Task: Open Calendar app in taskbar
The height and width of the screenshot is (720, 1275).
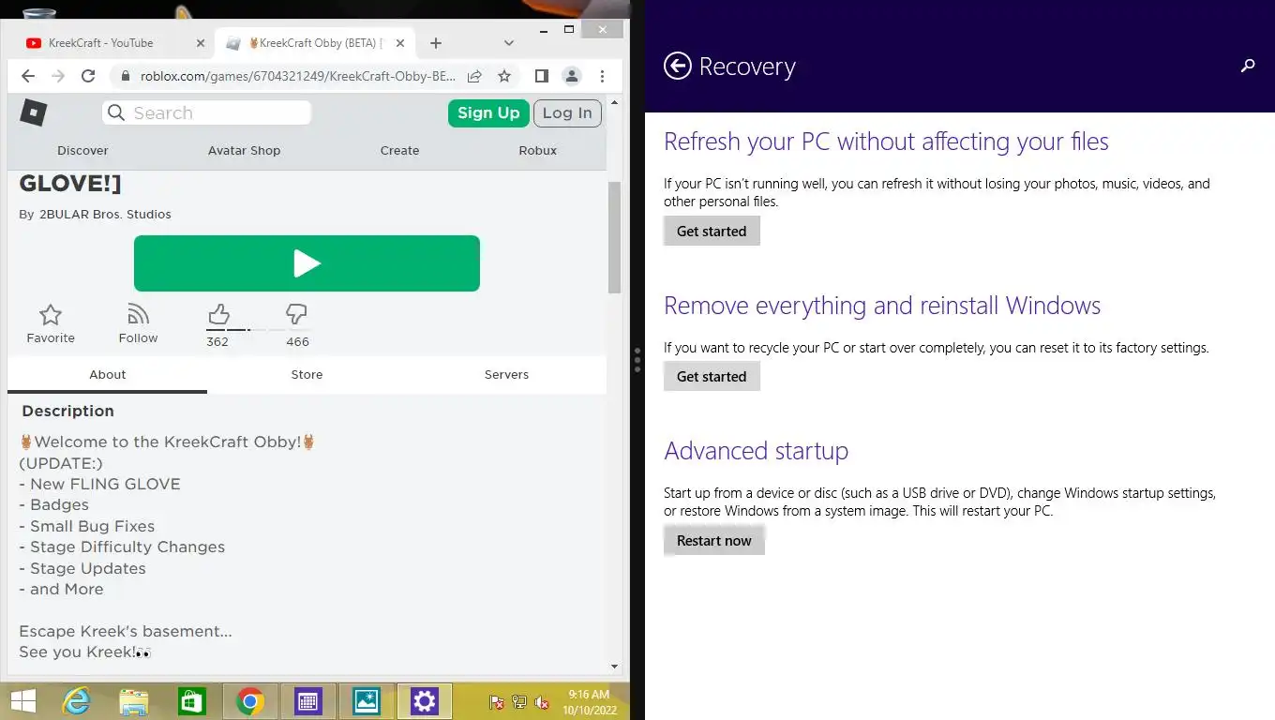Action: coord(308,701)
